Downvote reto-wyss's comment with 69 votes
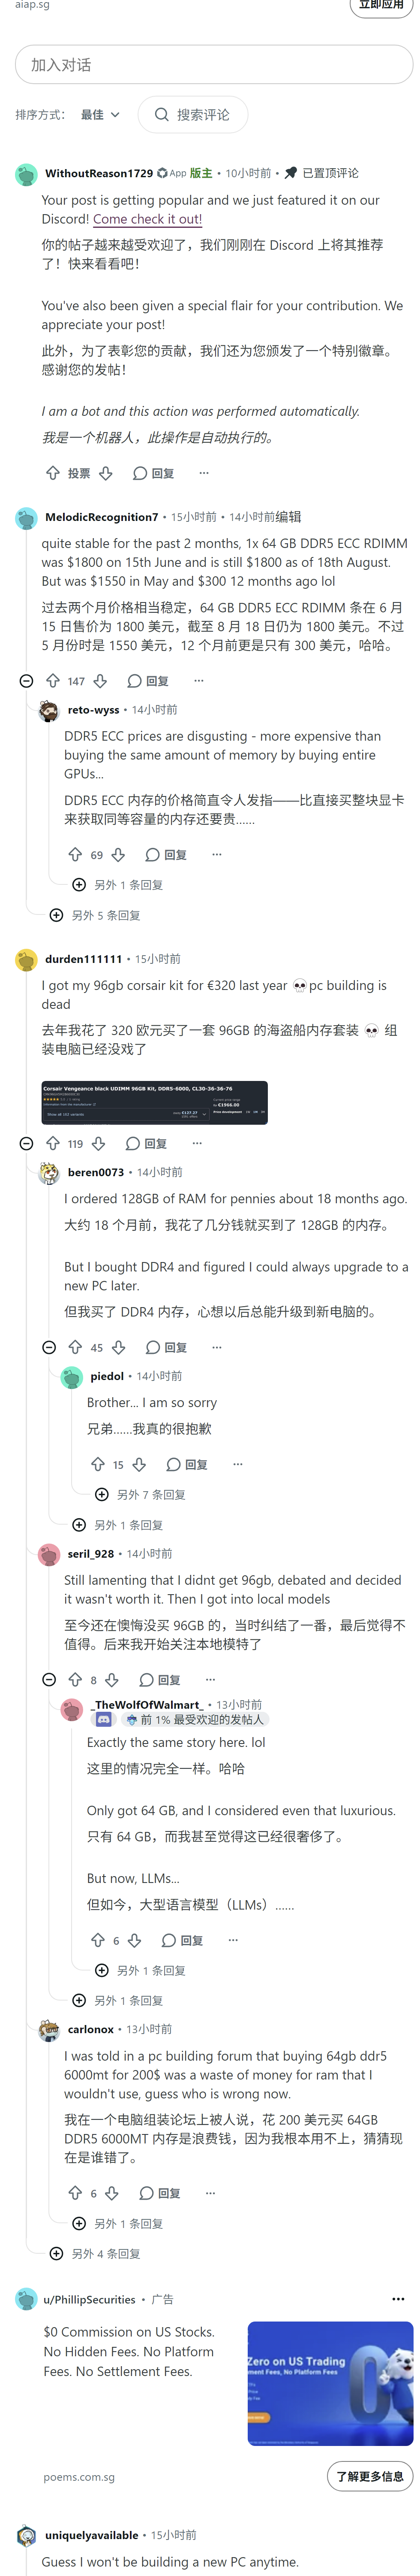Screen dimensions: 420x2576 [119, 855]
